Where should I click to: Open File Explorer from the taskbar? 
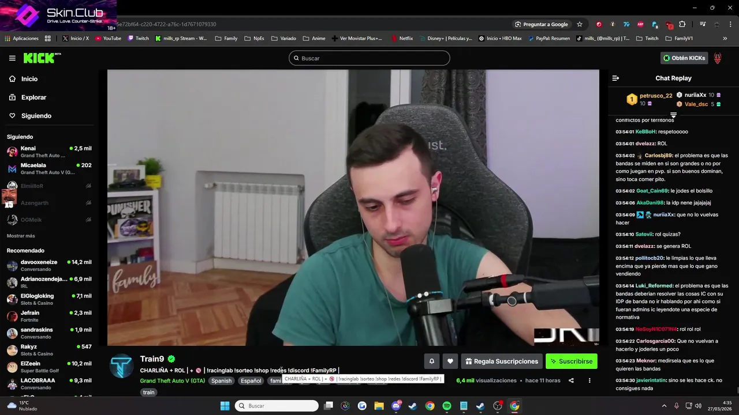point(379,406)
